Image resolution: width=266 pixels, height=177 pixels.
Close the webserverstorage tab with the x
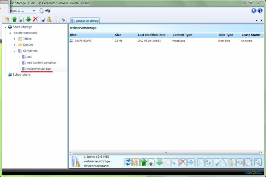261,21
